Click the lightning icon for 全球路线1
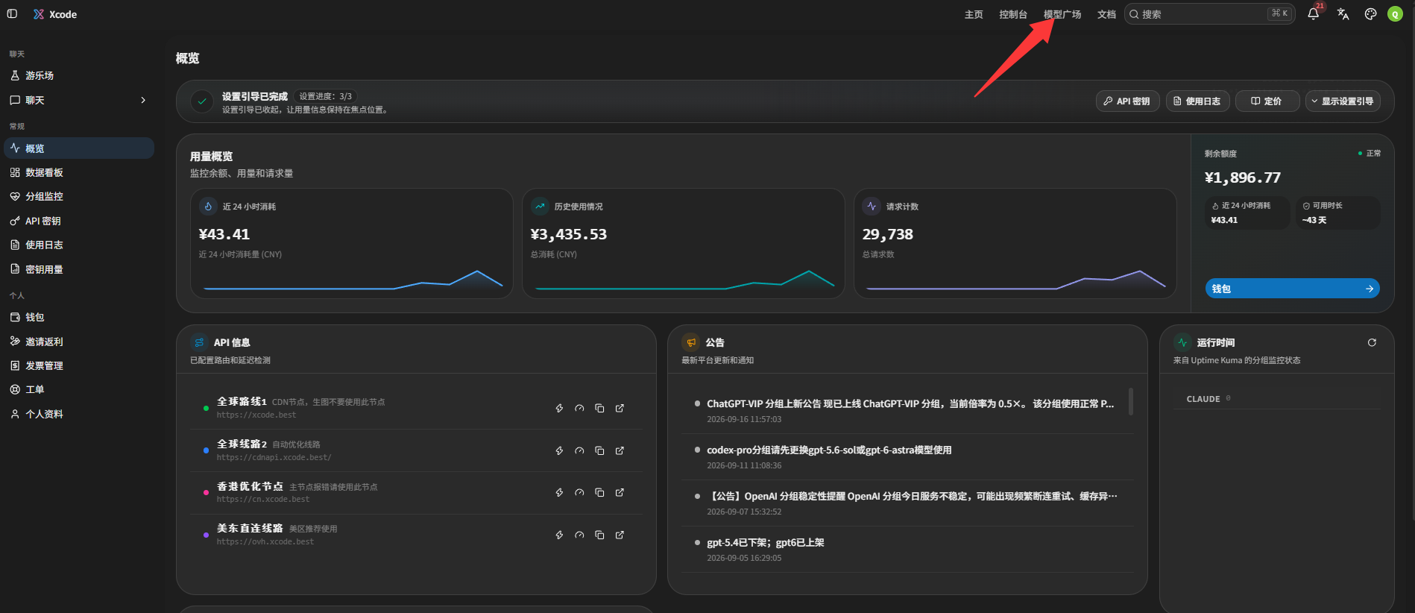1415x613 pixels. tap(559, 408)
